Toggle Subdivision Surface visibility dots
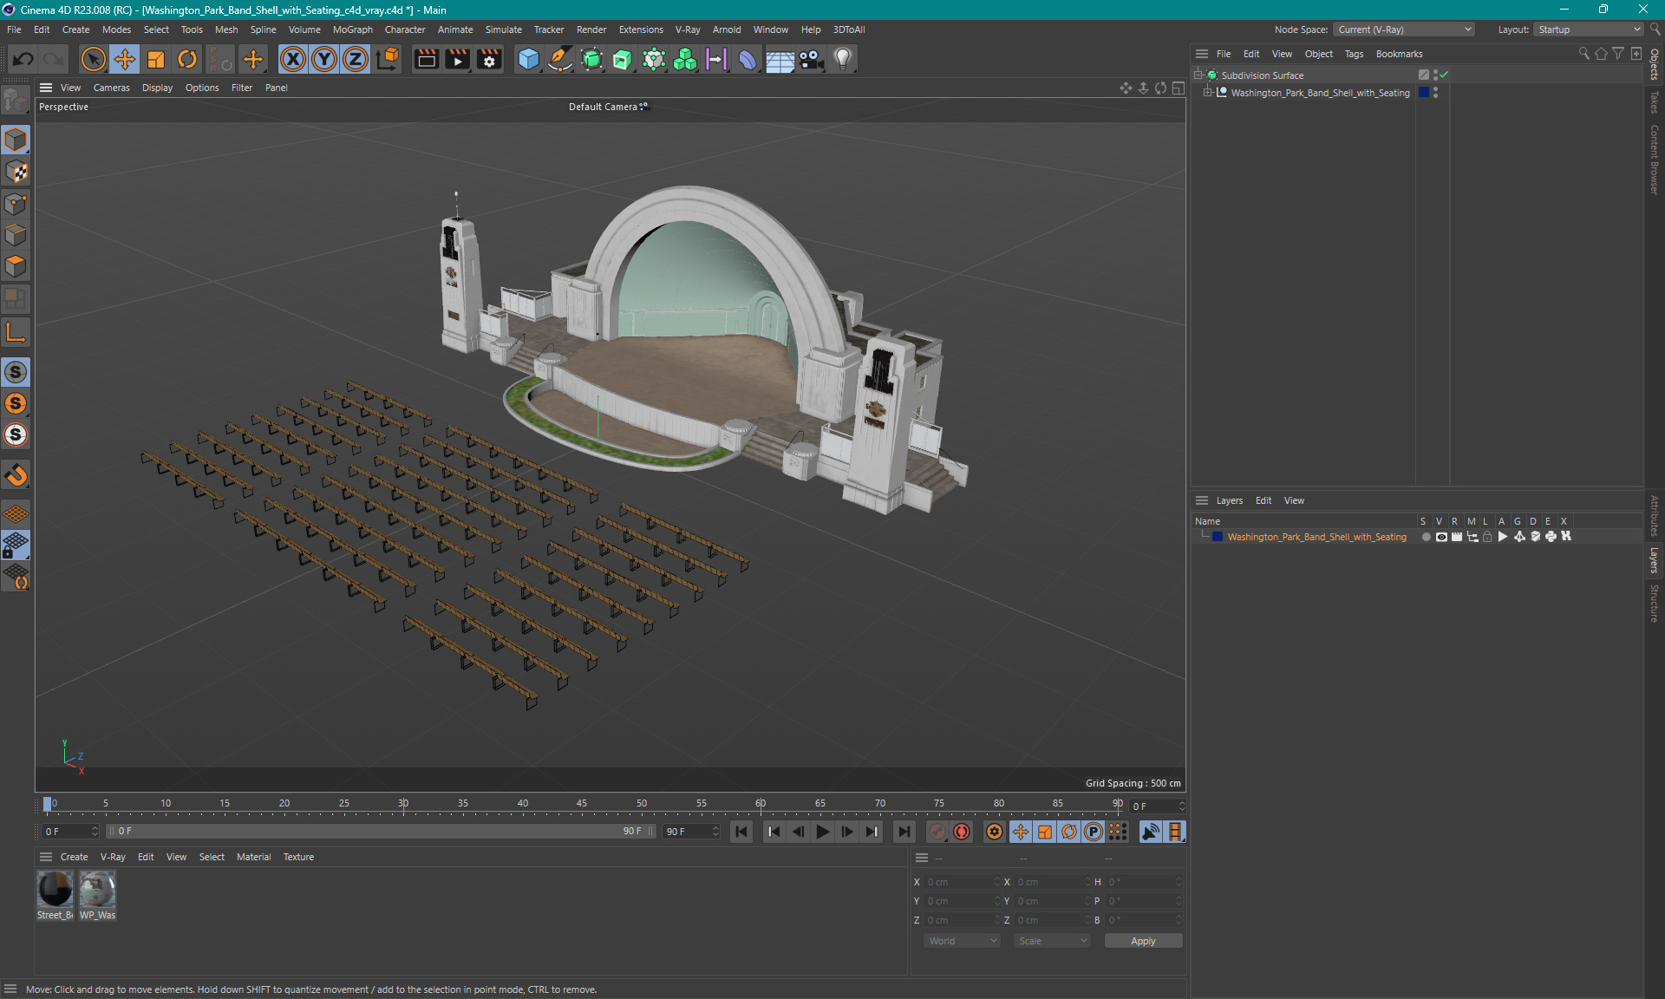The image size is (1665, 999). [1435, 75]
